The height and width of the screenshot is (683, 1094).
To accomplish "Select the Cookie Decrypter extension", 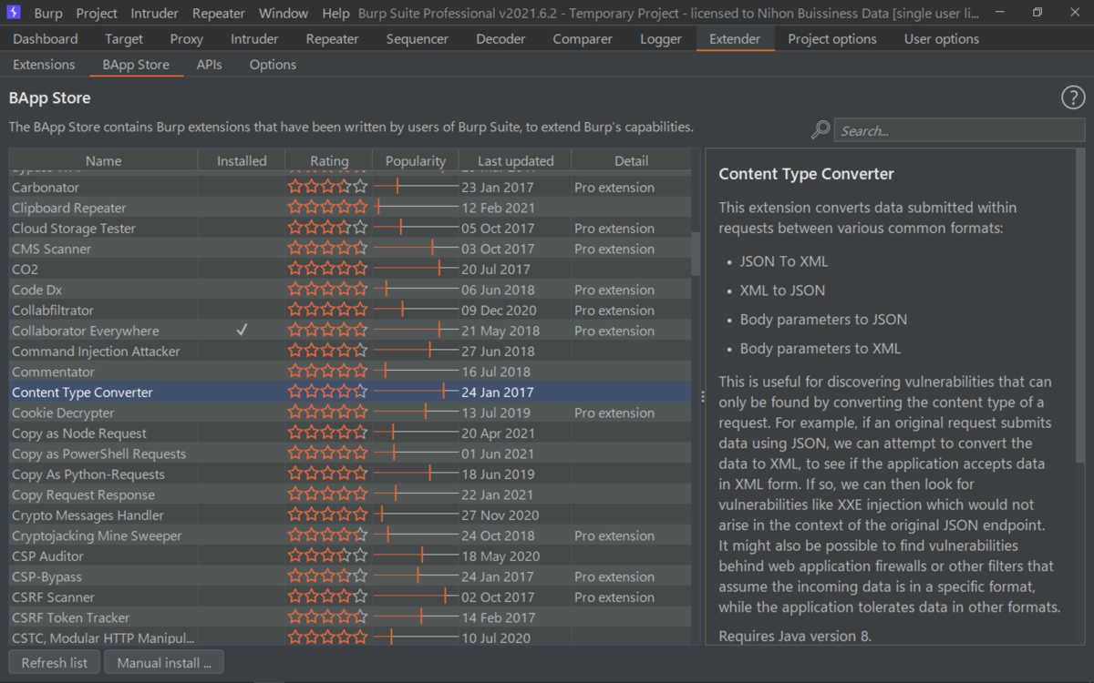I will click(x=351, y=413).
